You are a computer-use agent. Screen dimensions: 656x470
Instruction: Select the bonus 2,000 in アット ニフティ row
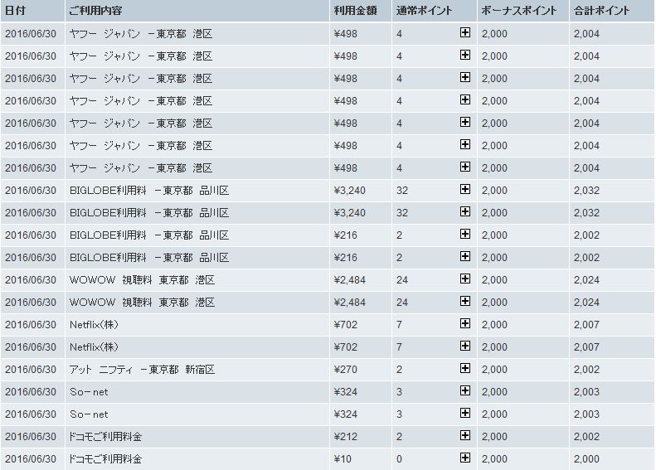[x=494, y=370]
